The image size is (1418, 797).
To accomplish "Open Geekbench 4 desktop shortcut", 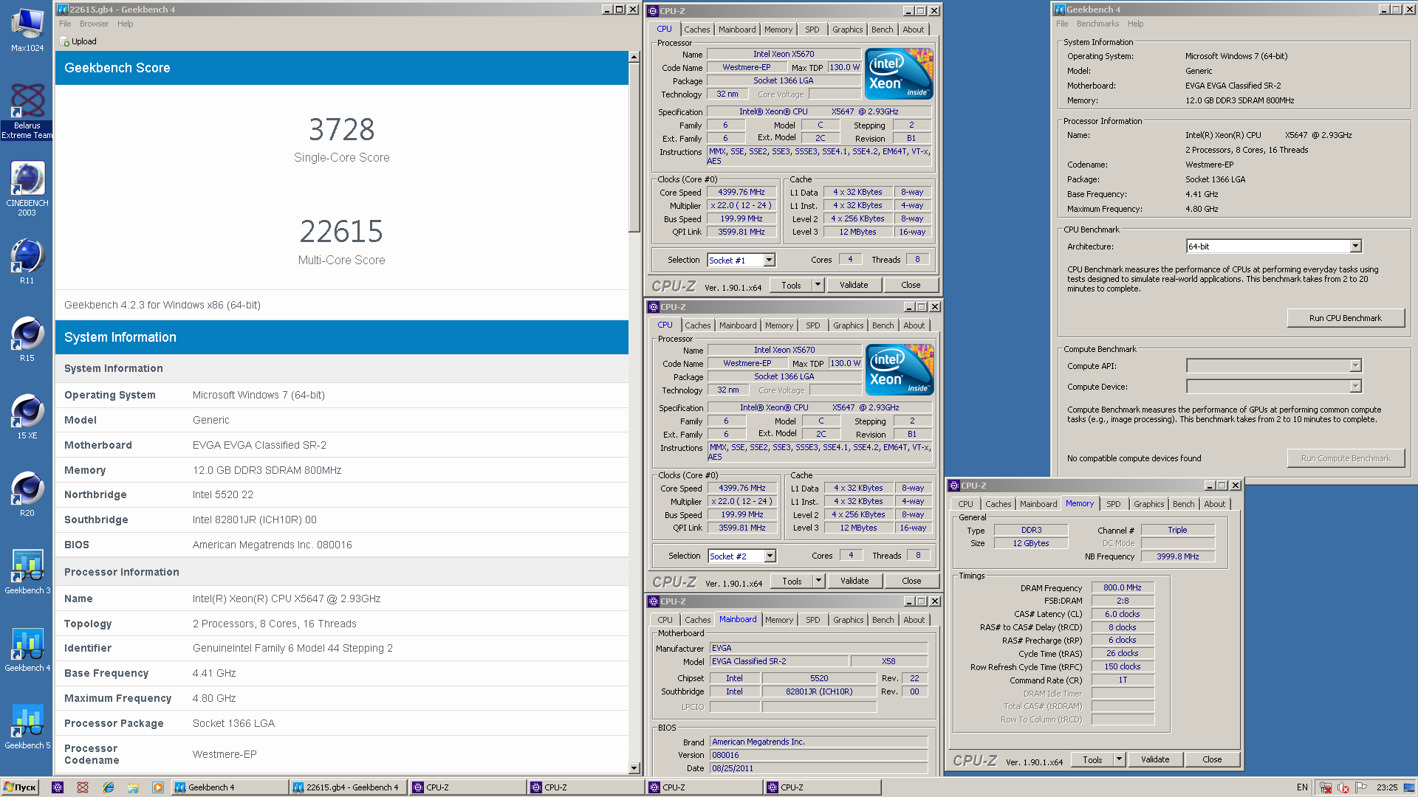I will point(27,648).
